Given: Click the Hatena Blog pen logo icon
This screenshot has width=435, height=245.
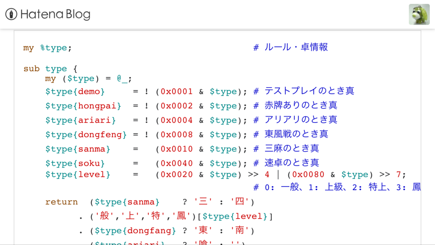Looking at the screenshot, I should pyautogui.click(x=11, y=14).
